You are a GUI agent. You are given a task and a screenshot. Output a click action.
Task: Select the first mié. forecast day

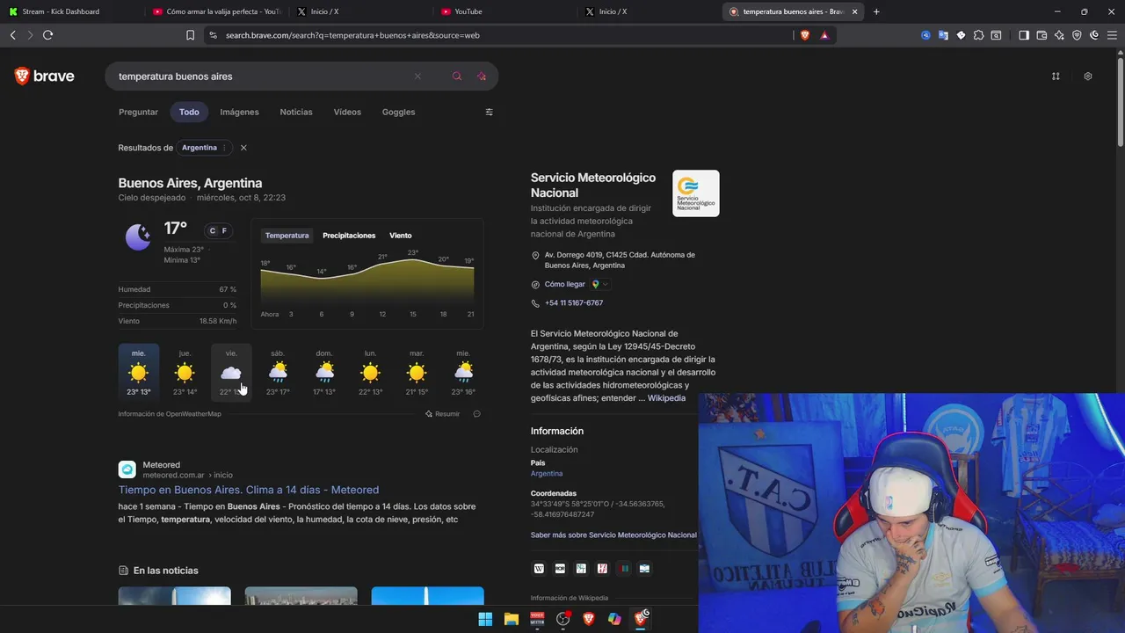(x=139, y=373)
